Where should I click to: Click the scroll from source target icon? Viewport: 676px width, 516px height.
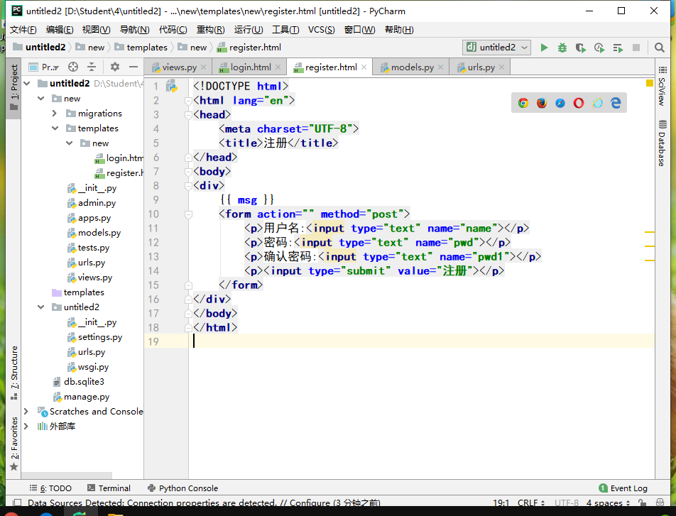pos(72,67)
